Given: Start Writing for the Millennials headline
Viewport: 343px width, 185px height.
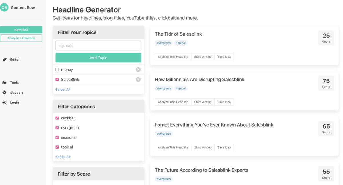Looking at the screenshot, I should click(x=203, y=102).
